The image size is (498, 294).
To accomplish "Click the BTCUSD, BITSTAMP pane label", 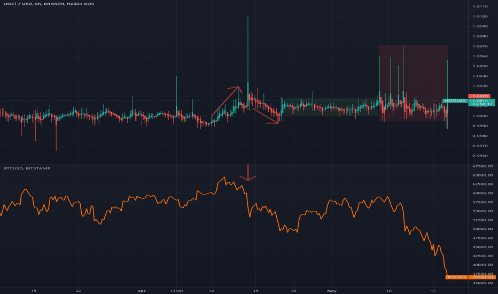I will (x=27, y=168).
